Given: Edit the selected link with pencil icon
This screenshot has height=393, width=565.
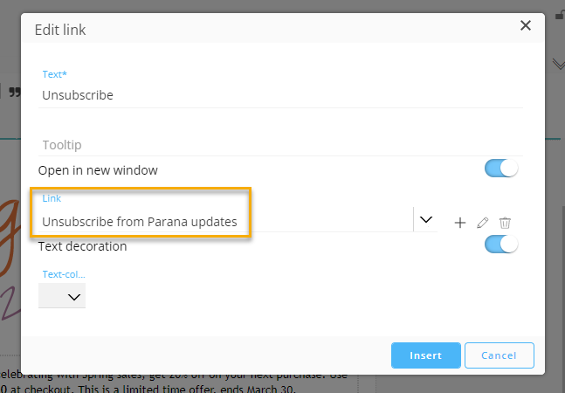Looking at the screenshot, I should [482, 223].
